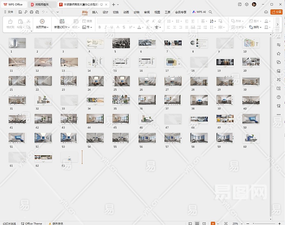
Task: Open the 插入 ribbon tab
Action: (x=95, y=12)
